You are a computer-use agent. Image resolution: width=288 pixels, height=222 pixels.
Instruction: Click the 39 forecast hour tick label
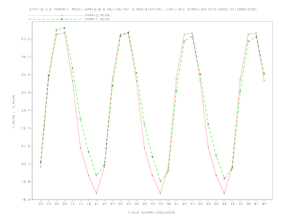[x=144, y=204]
